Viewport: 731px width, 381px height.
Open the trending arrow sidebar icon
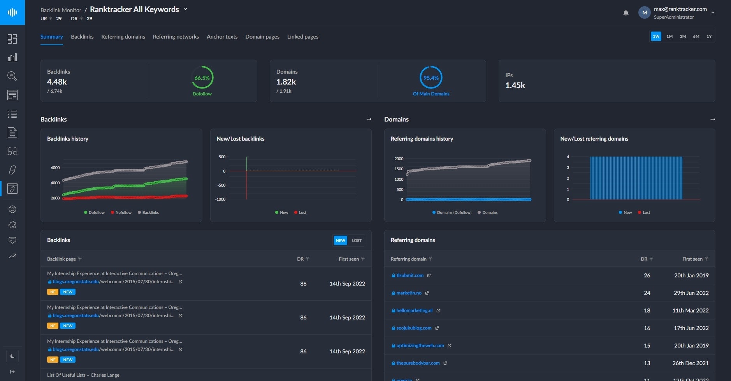[12, 256]
